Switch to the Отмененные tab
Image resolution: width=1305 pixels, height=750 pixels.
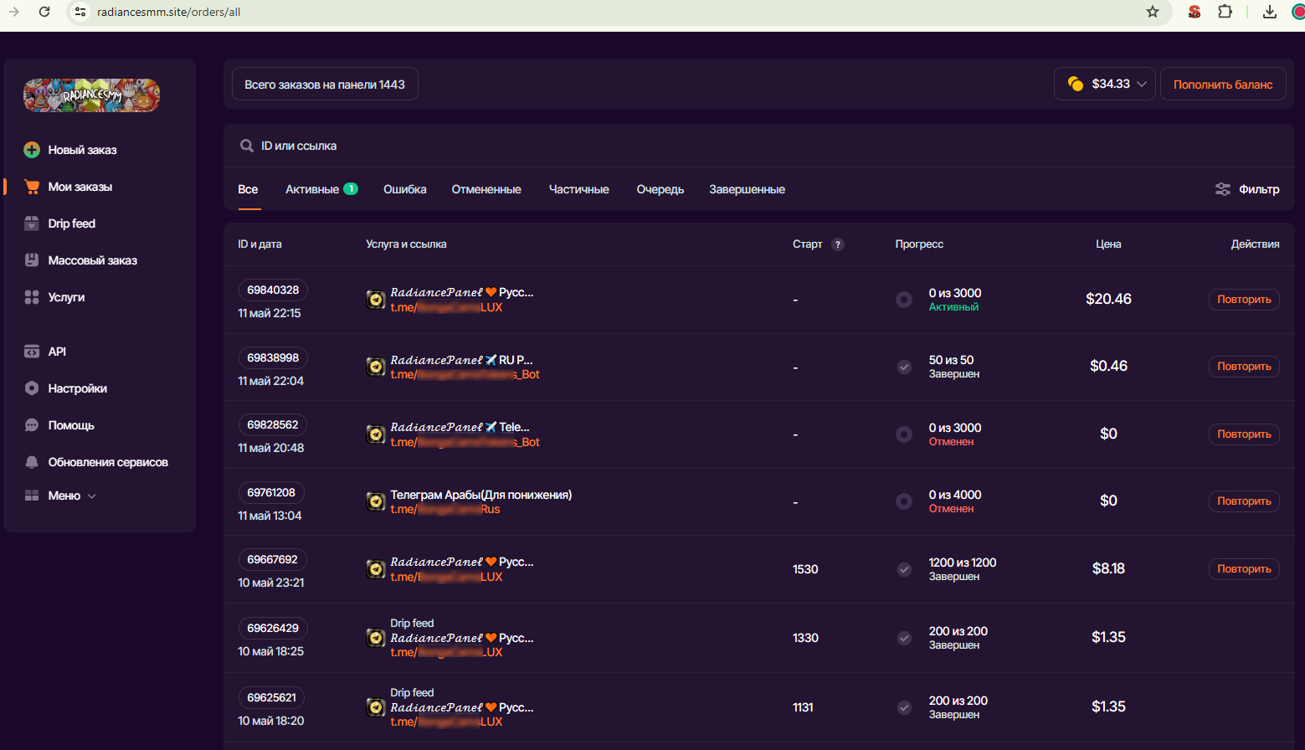click(x=486, y=189)
